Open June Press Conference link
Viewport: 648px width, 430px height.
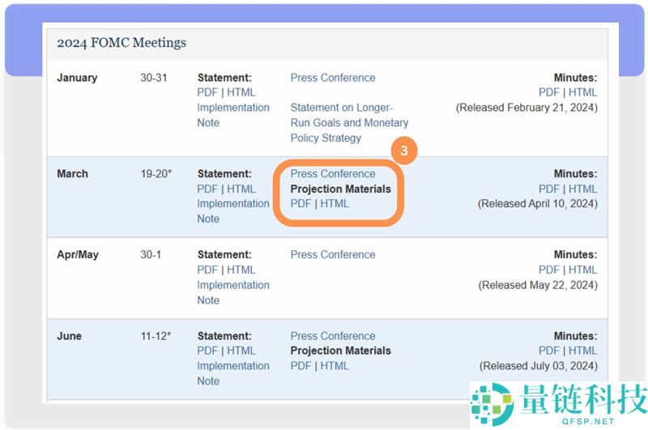click(333, 336)
